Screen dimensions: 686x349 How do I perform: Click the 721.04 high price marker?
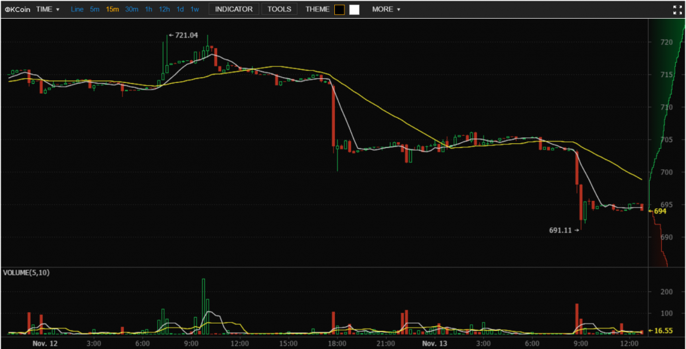pyautogui.click(x=186, y=35)
